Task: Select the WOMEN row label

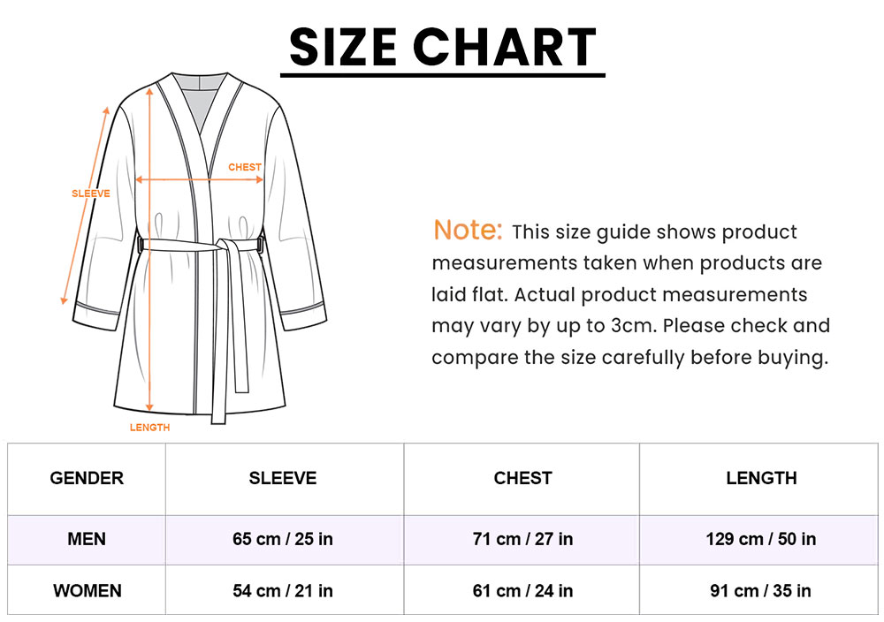Action: click(x=87, y=590)
